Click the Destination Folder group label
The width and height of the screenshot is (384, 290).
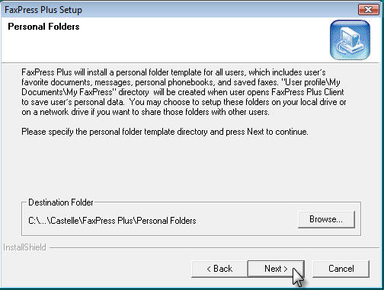pos(61,202)
